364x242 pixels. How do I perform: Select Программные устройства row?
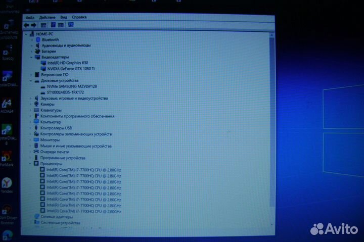pos(63,158)
